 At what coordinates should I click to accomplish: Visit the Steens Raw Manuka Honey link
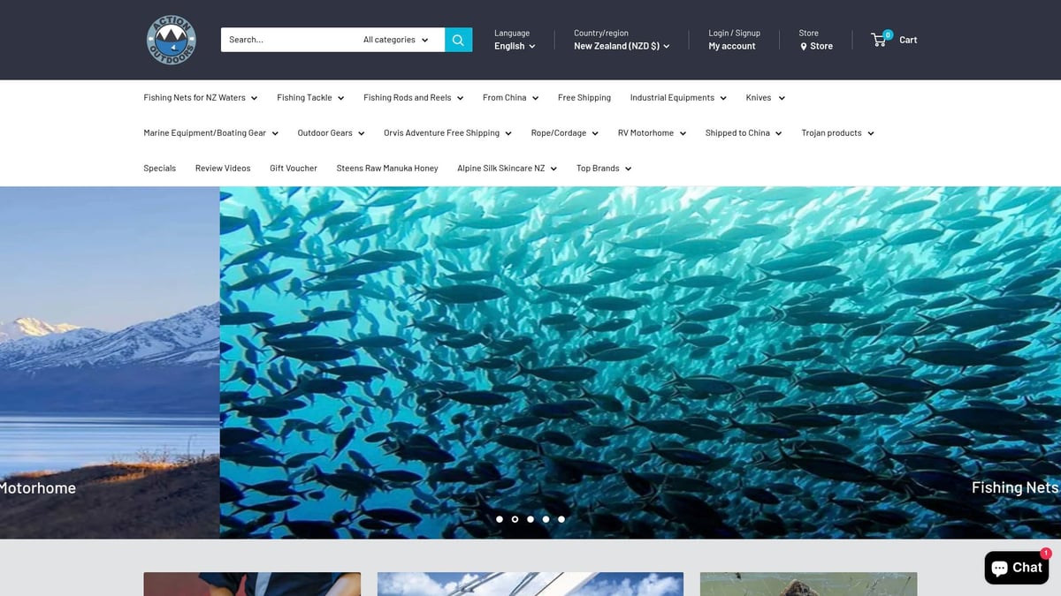(x=387, y=169)
